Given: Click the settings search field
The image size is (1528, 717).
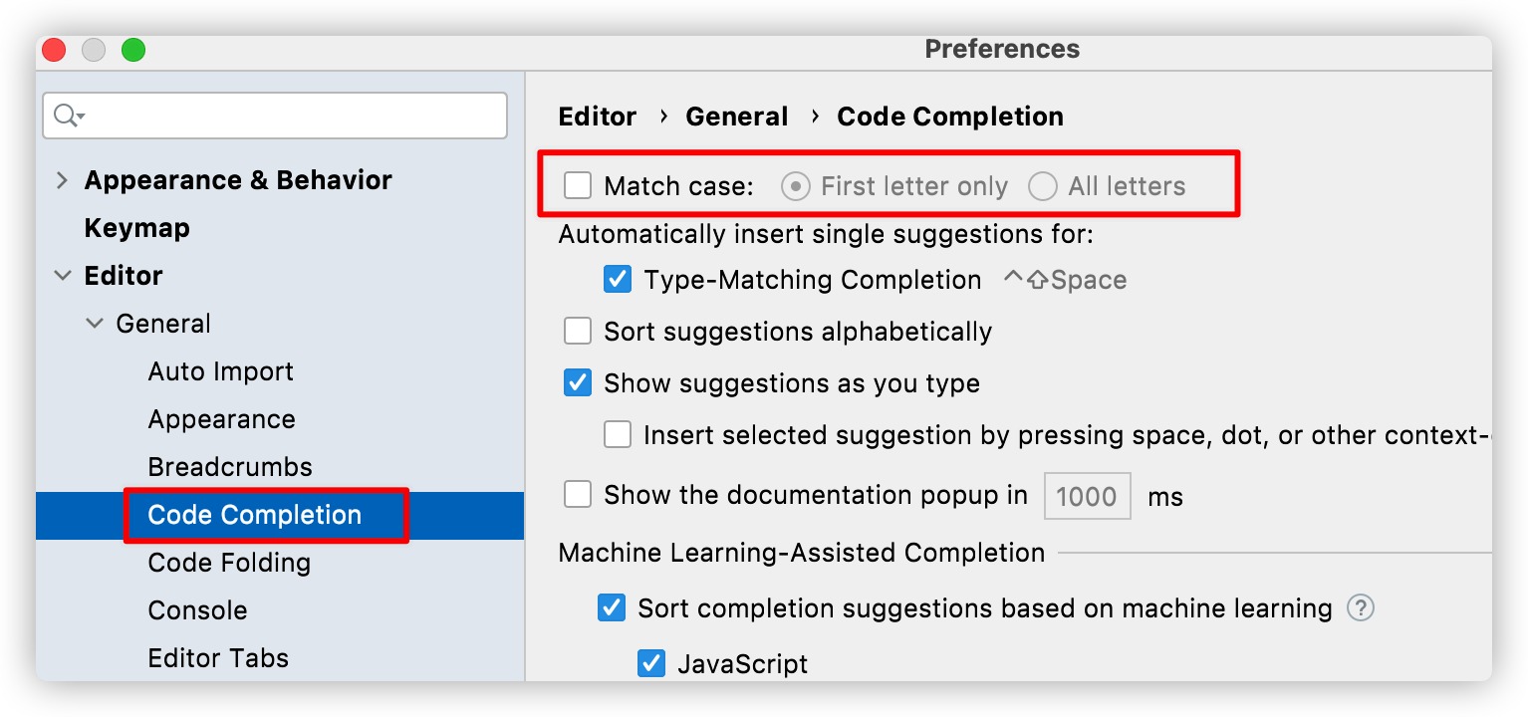Looking at the screenshot, I should pos(289,116).
